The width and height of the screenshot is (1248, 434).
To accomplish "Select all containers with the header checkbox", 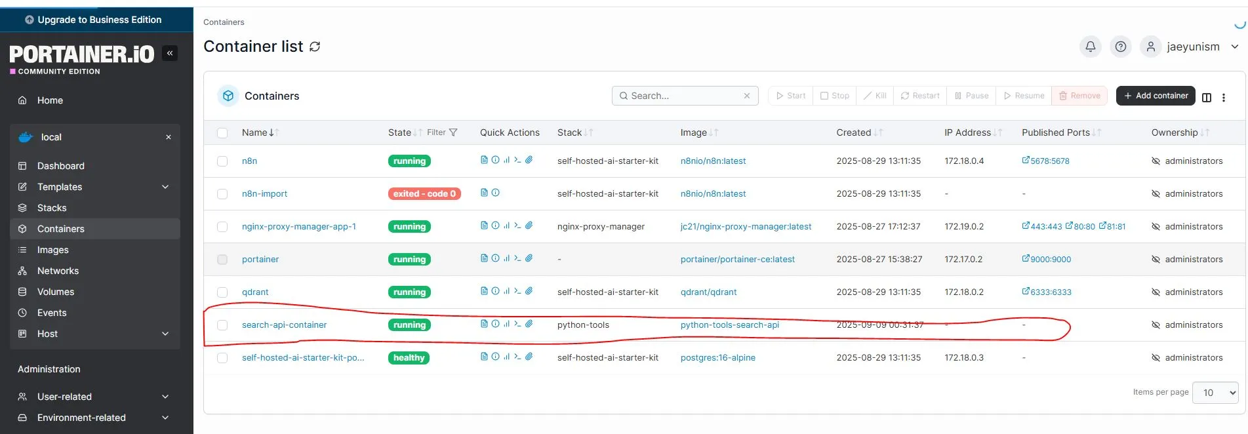I will pos(222,133).
